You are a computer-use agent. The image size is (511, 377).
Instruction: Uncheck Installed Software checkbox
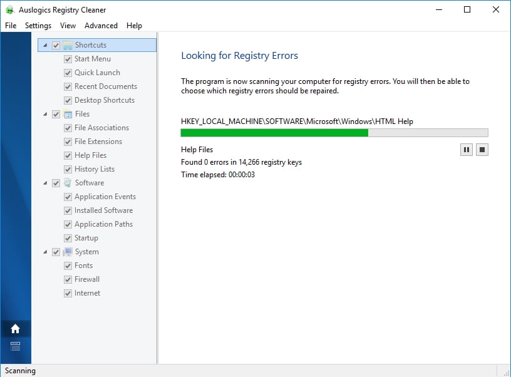(68, 210)
